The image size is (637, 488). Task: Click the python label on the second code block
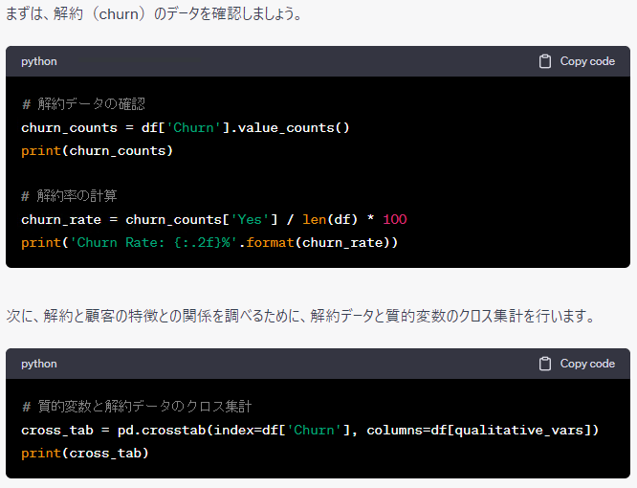pyautogui.click(x=39, y=364)
